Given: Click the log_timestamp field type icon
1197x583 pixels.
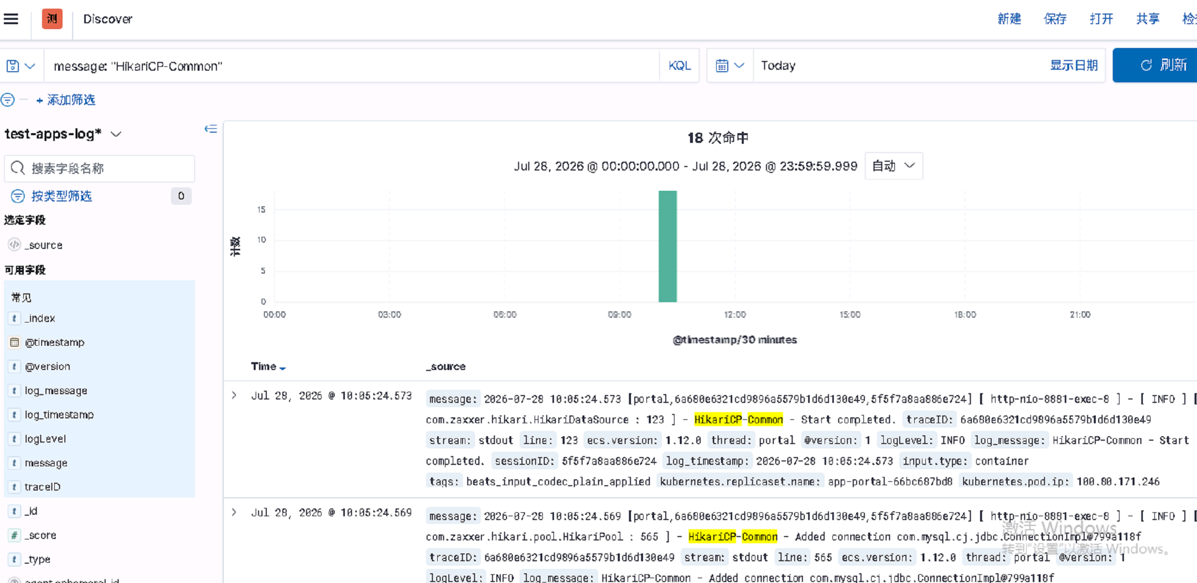Looking at the screenshot, I should (15, 414).
